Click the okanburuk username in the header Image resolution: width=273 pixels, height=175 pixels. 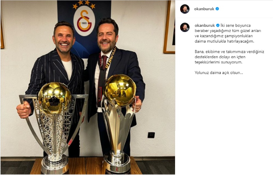(x=204, y=9)
